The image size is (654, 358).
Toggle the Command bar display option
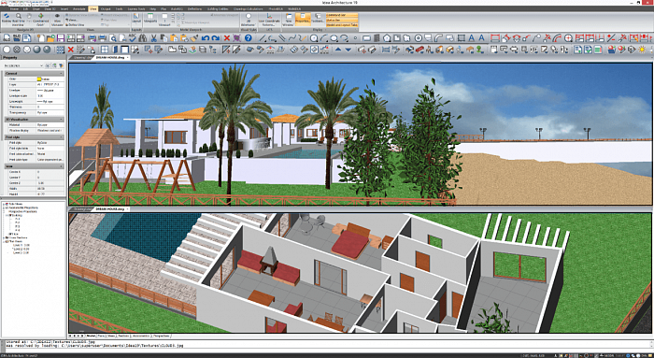point(342,15)
